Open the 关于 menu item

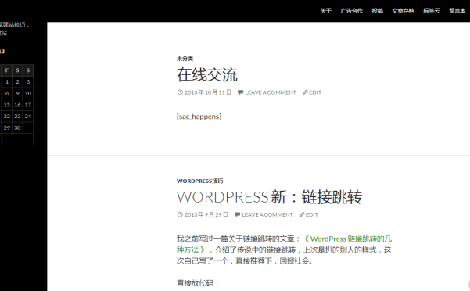click(x=325, y=11)
